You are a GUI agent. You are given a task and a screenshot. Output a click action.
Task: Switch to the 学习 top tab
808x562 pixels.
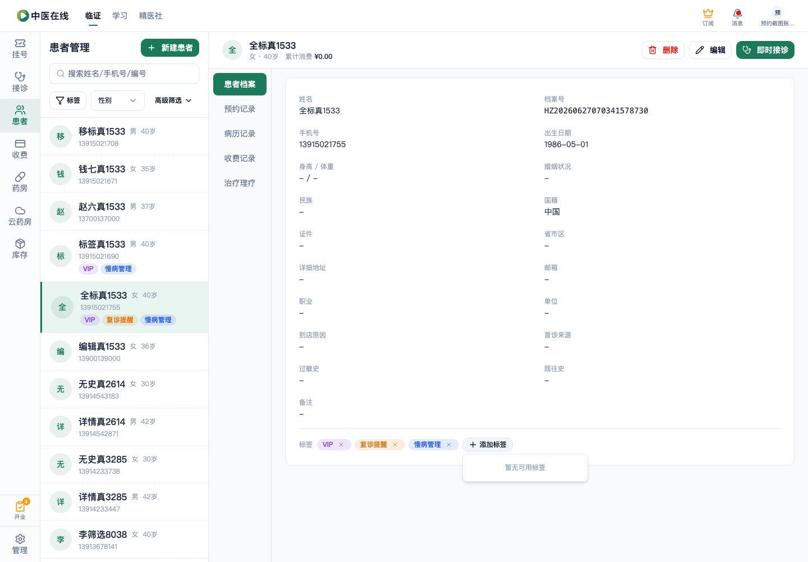click(120, 16)
